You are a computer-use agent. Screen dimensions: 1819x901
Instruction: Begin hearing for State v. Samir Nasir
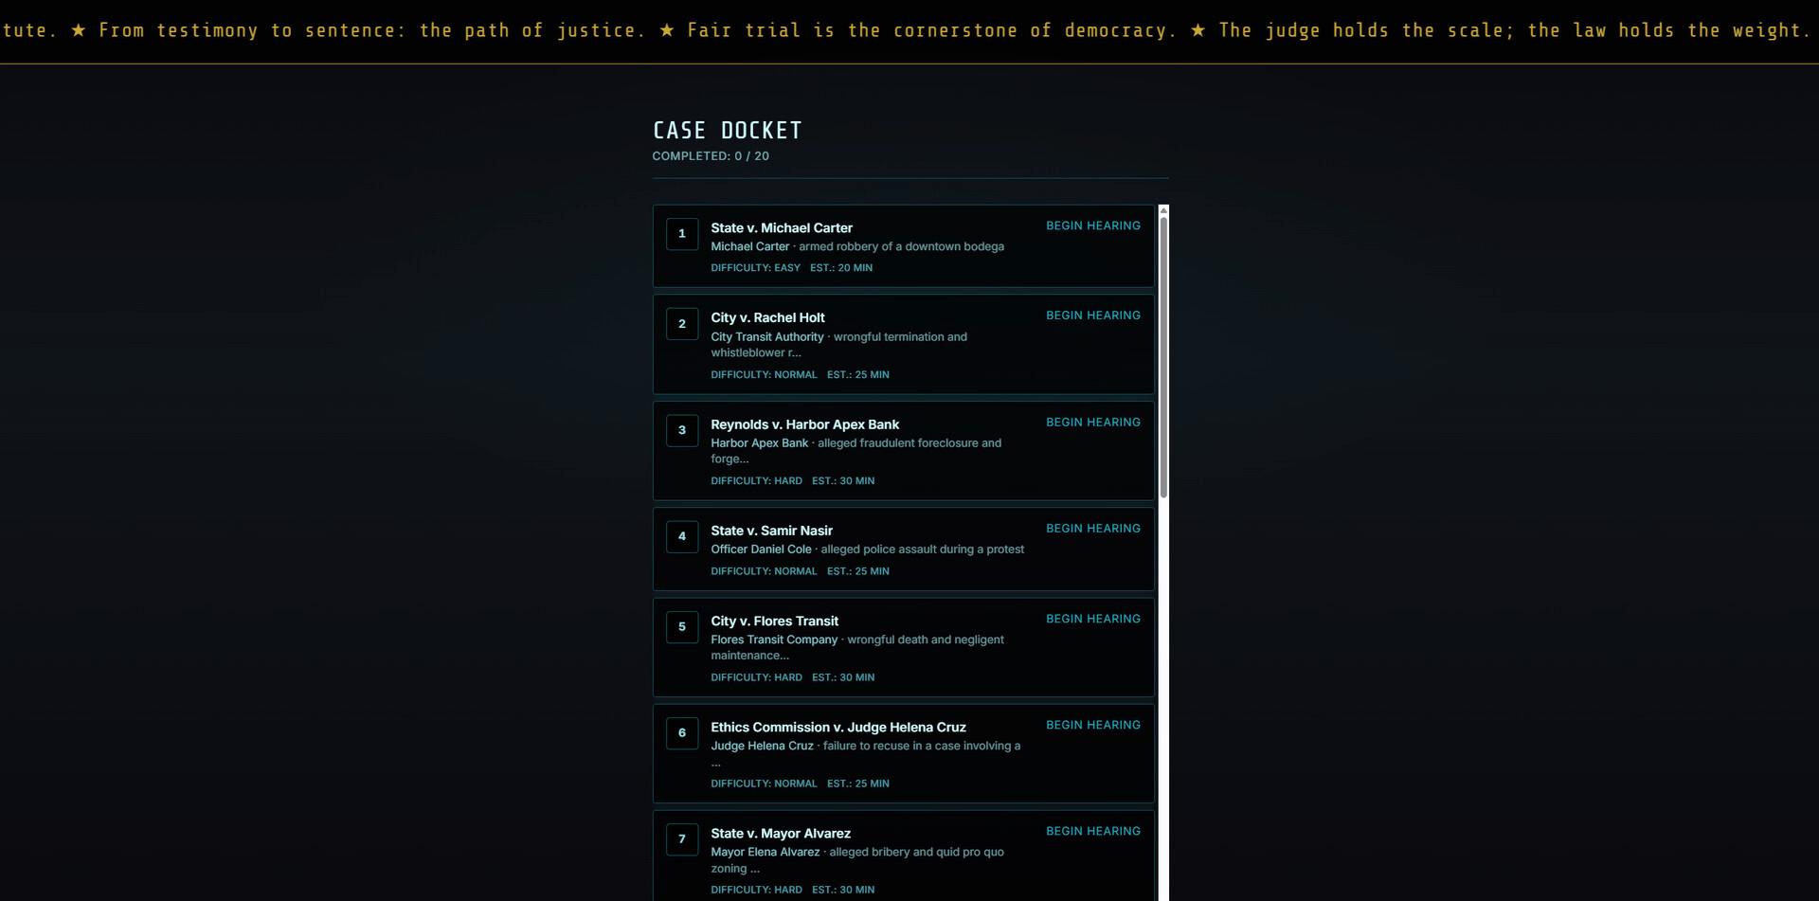point(1092,529)
